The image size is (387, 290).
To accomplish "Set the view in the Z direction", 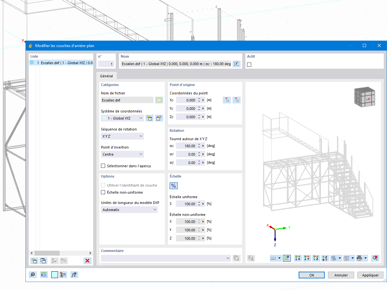I will (316, 258).
